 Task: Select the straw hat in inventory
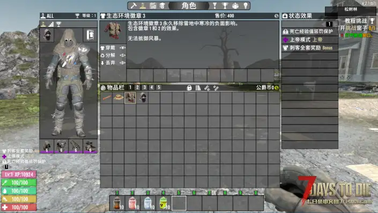coord(118,98)
